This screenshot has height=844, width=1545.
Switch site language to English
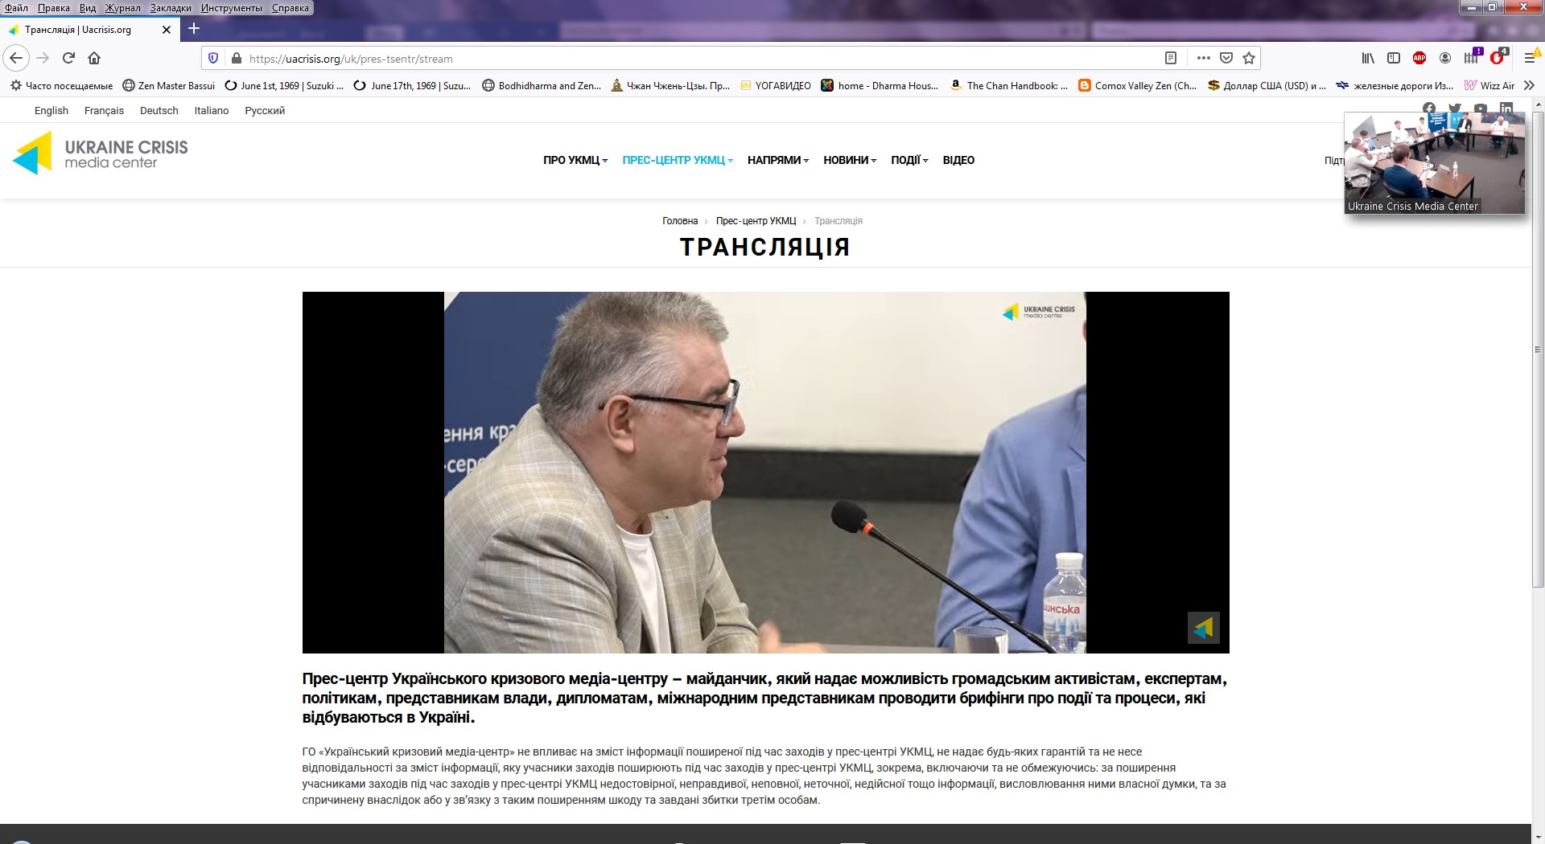[x=51, y=110]
